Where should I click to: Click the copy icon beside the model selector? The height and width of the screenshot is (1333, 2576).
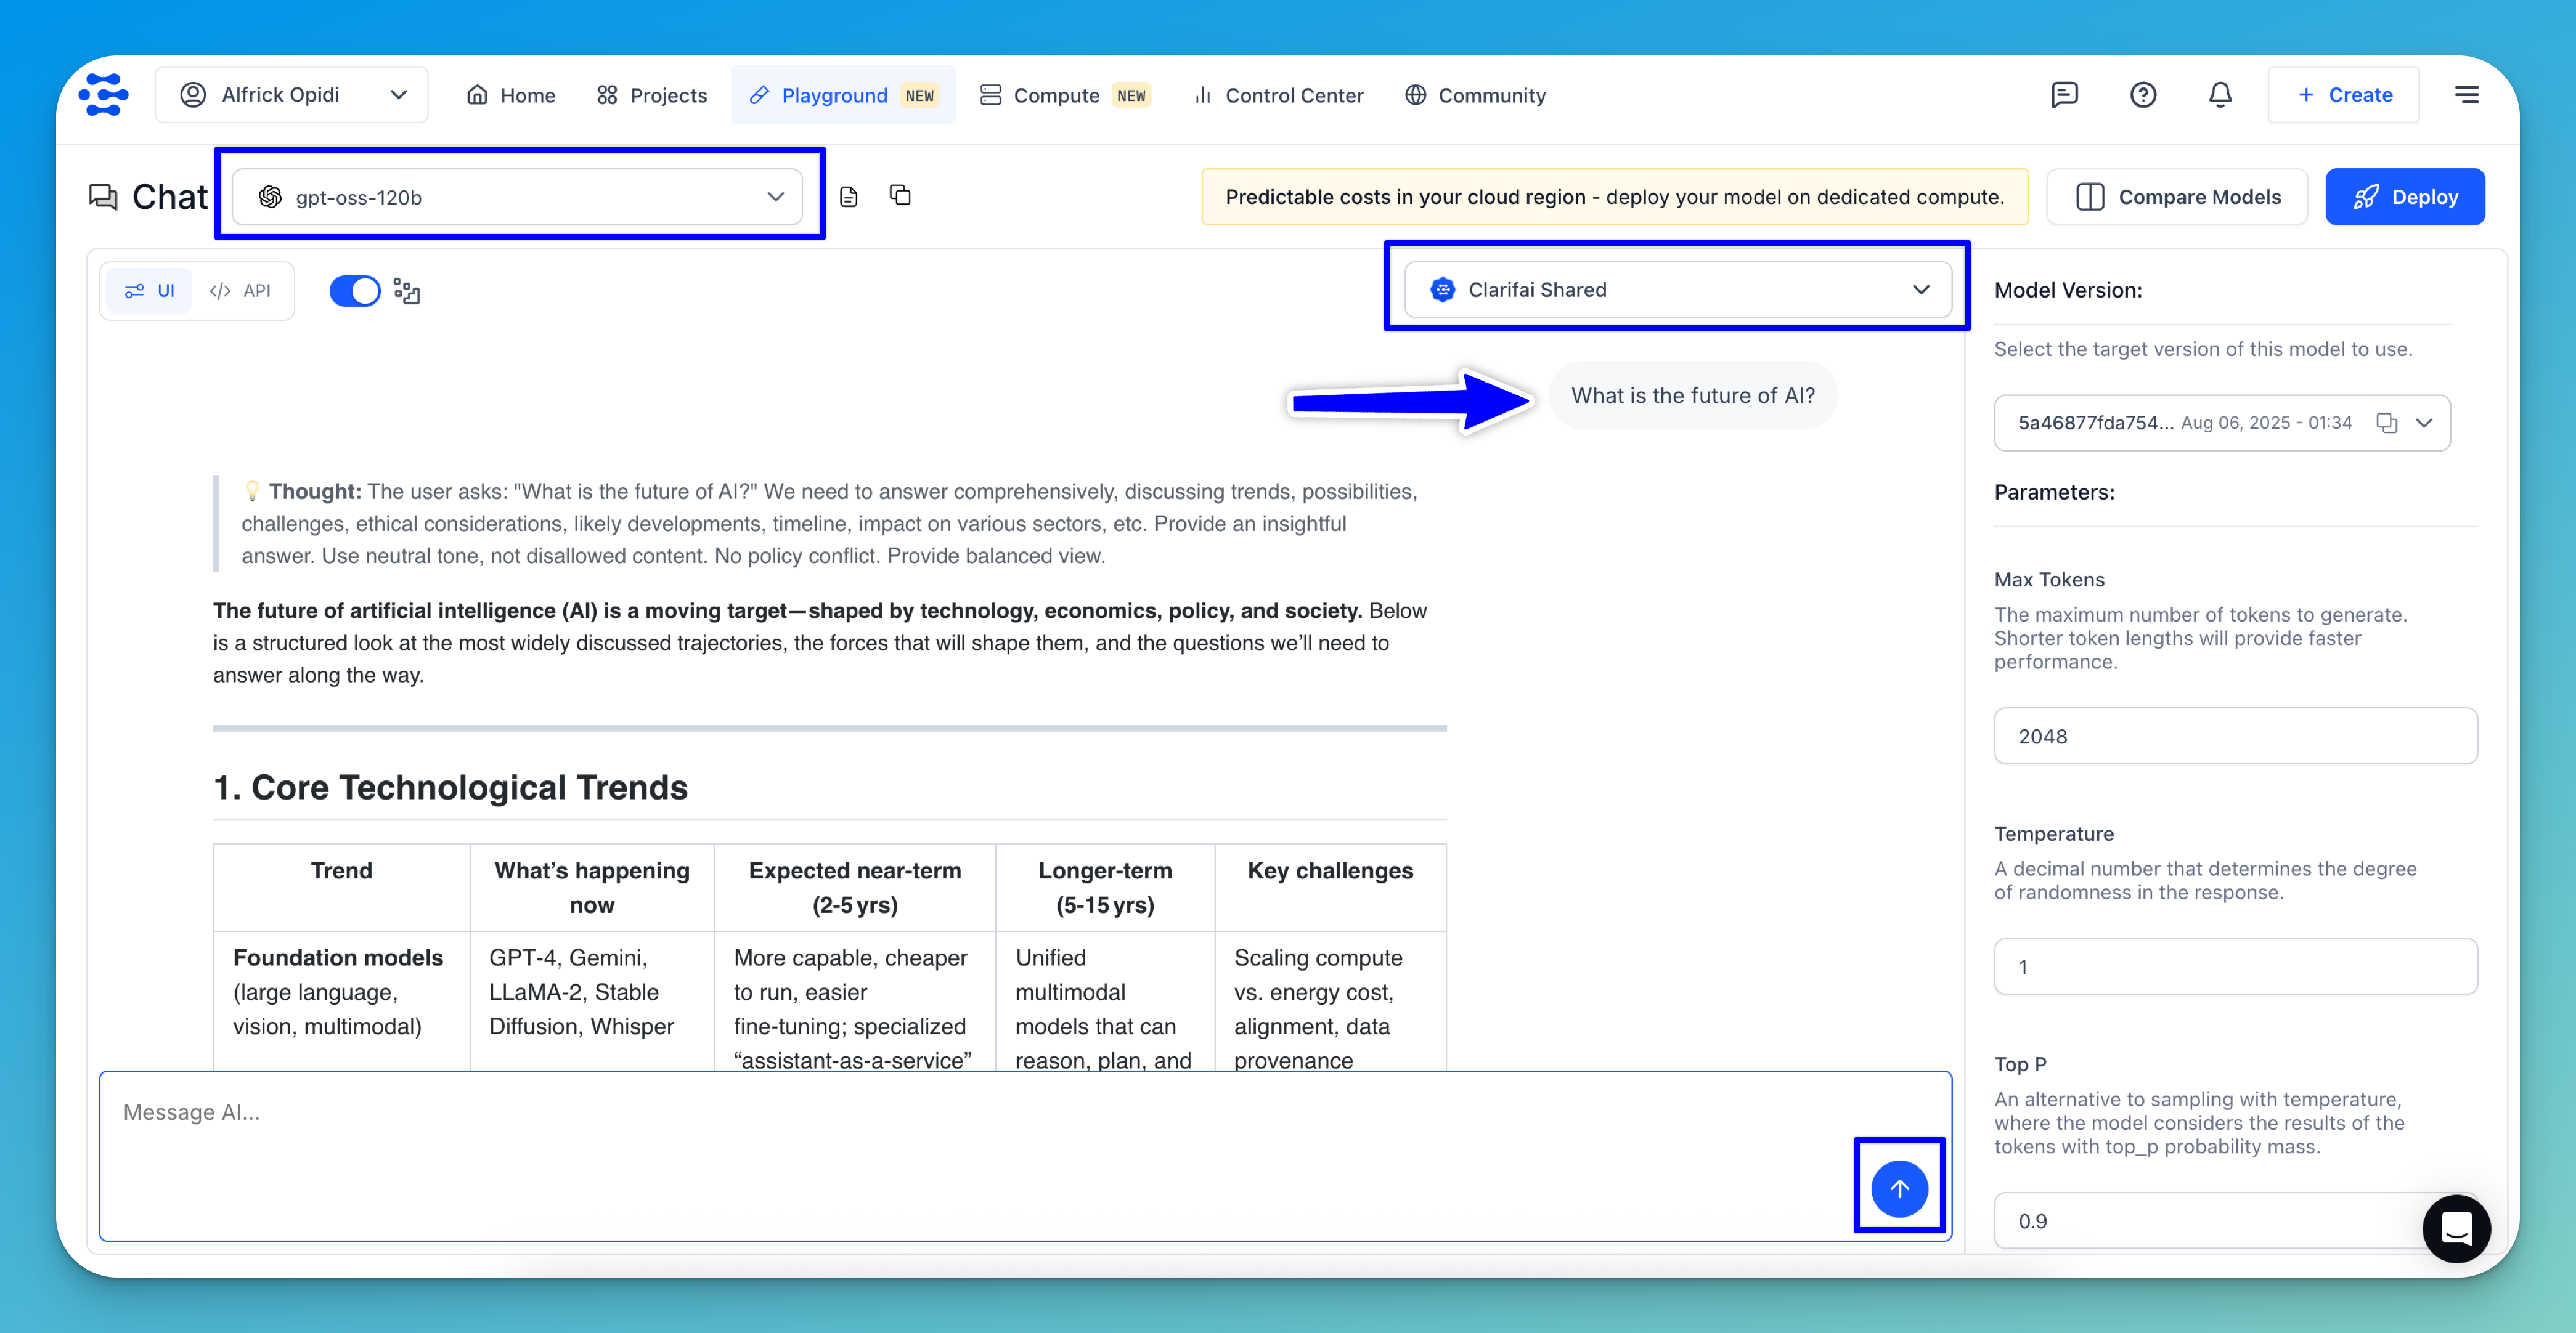pos(900,195)
